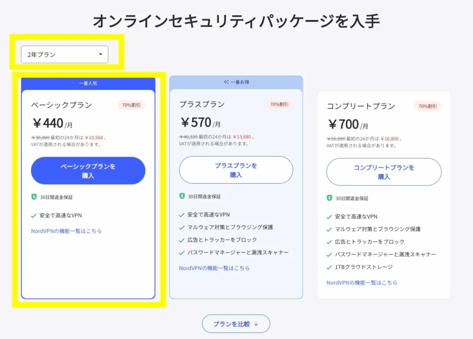Click the プランを比較 button

click(236, 324)
